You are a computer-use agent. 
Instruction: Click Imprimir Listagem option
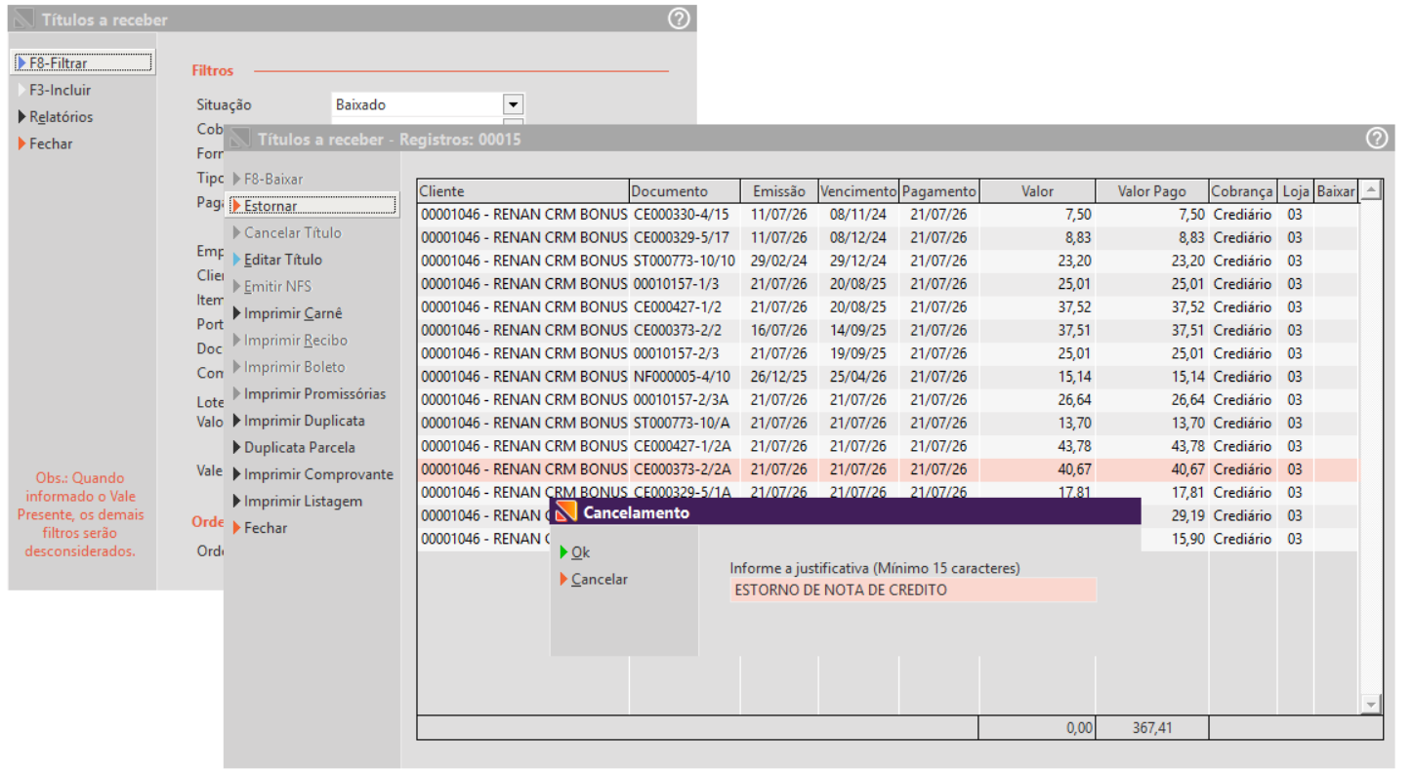303,501
